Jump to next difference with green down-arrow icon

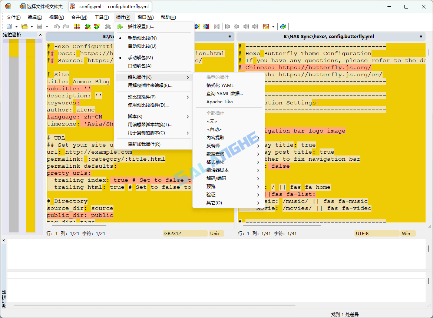coord(87,26)
